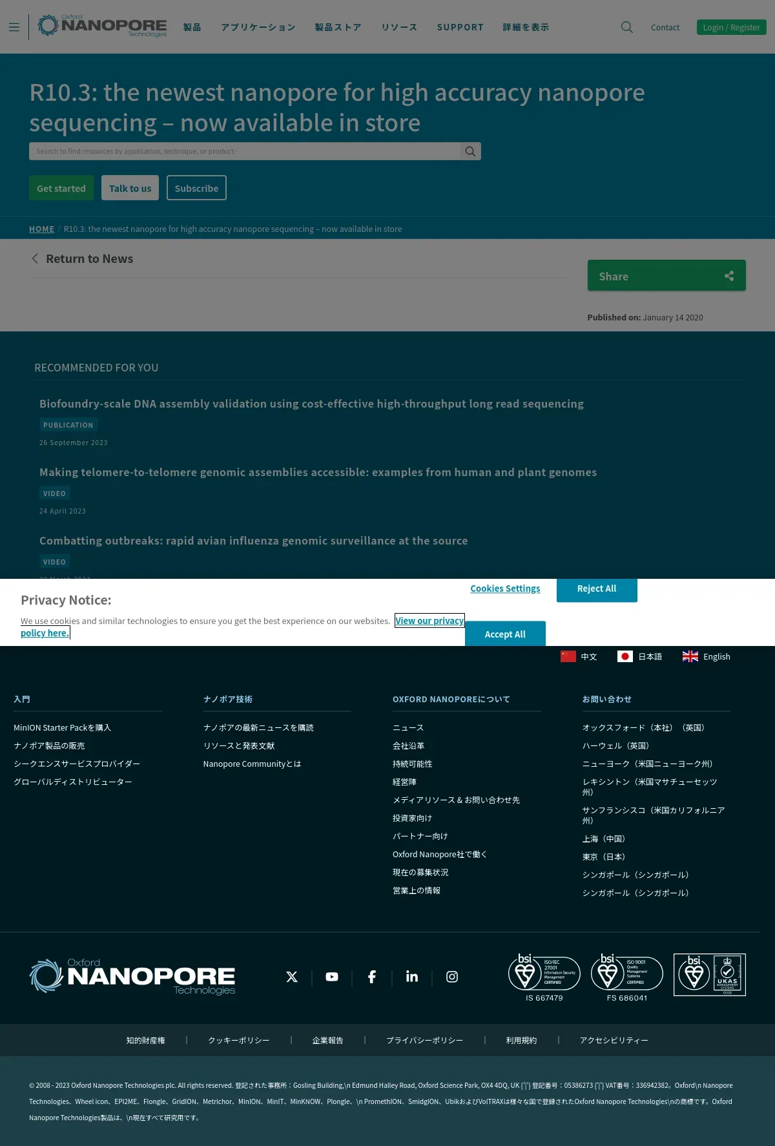Click Return to News link
The height and width of the screenshot is (1146, 775).
[89, 258]
